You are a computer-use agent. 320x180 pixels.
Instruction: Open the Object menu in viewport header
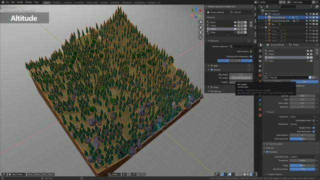point(50,174)
